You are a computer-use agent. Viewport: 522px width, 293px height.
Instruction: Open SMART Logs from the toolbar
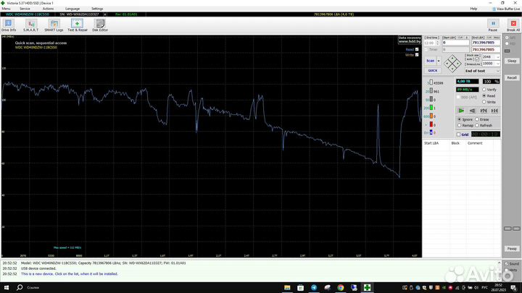click(x=53, y=26)
